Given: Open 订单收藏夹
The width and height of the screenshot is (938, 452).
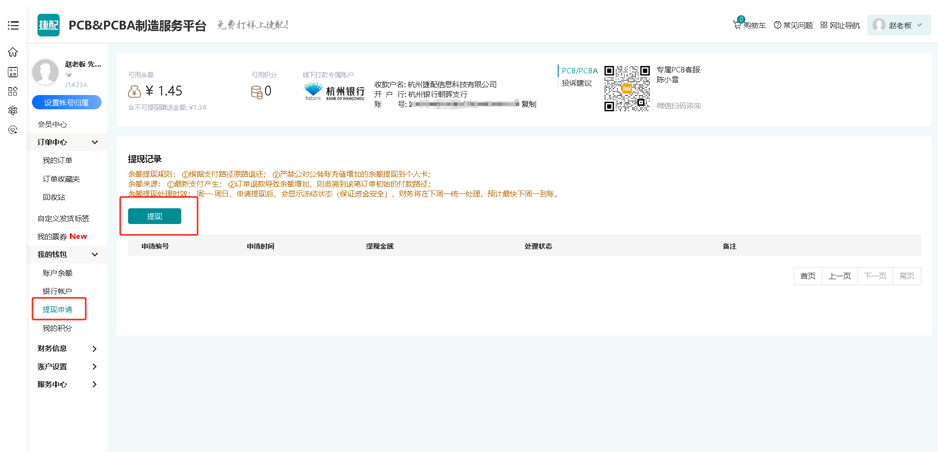Looking at the screenshot, I should [x=61, y=179].
